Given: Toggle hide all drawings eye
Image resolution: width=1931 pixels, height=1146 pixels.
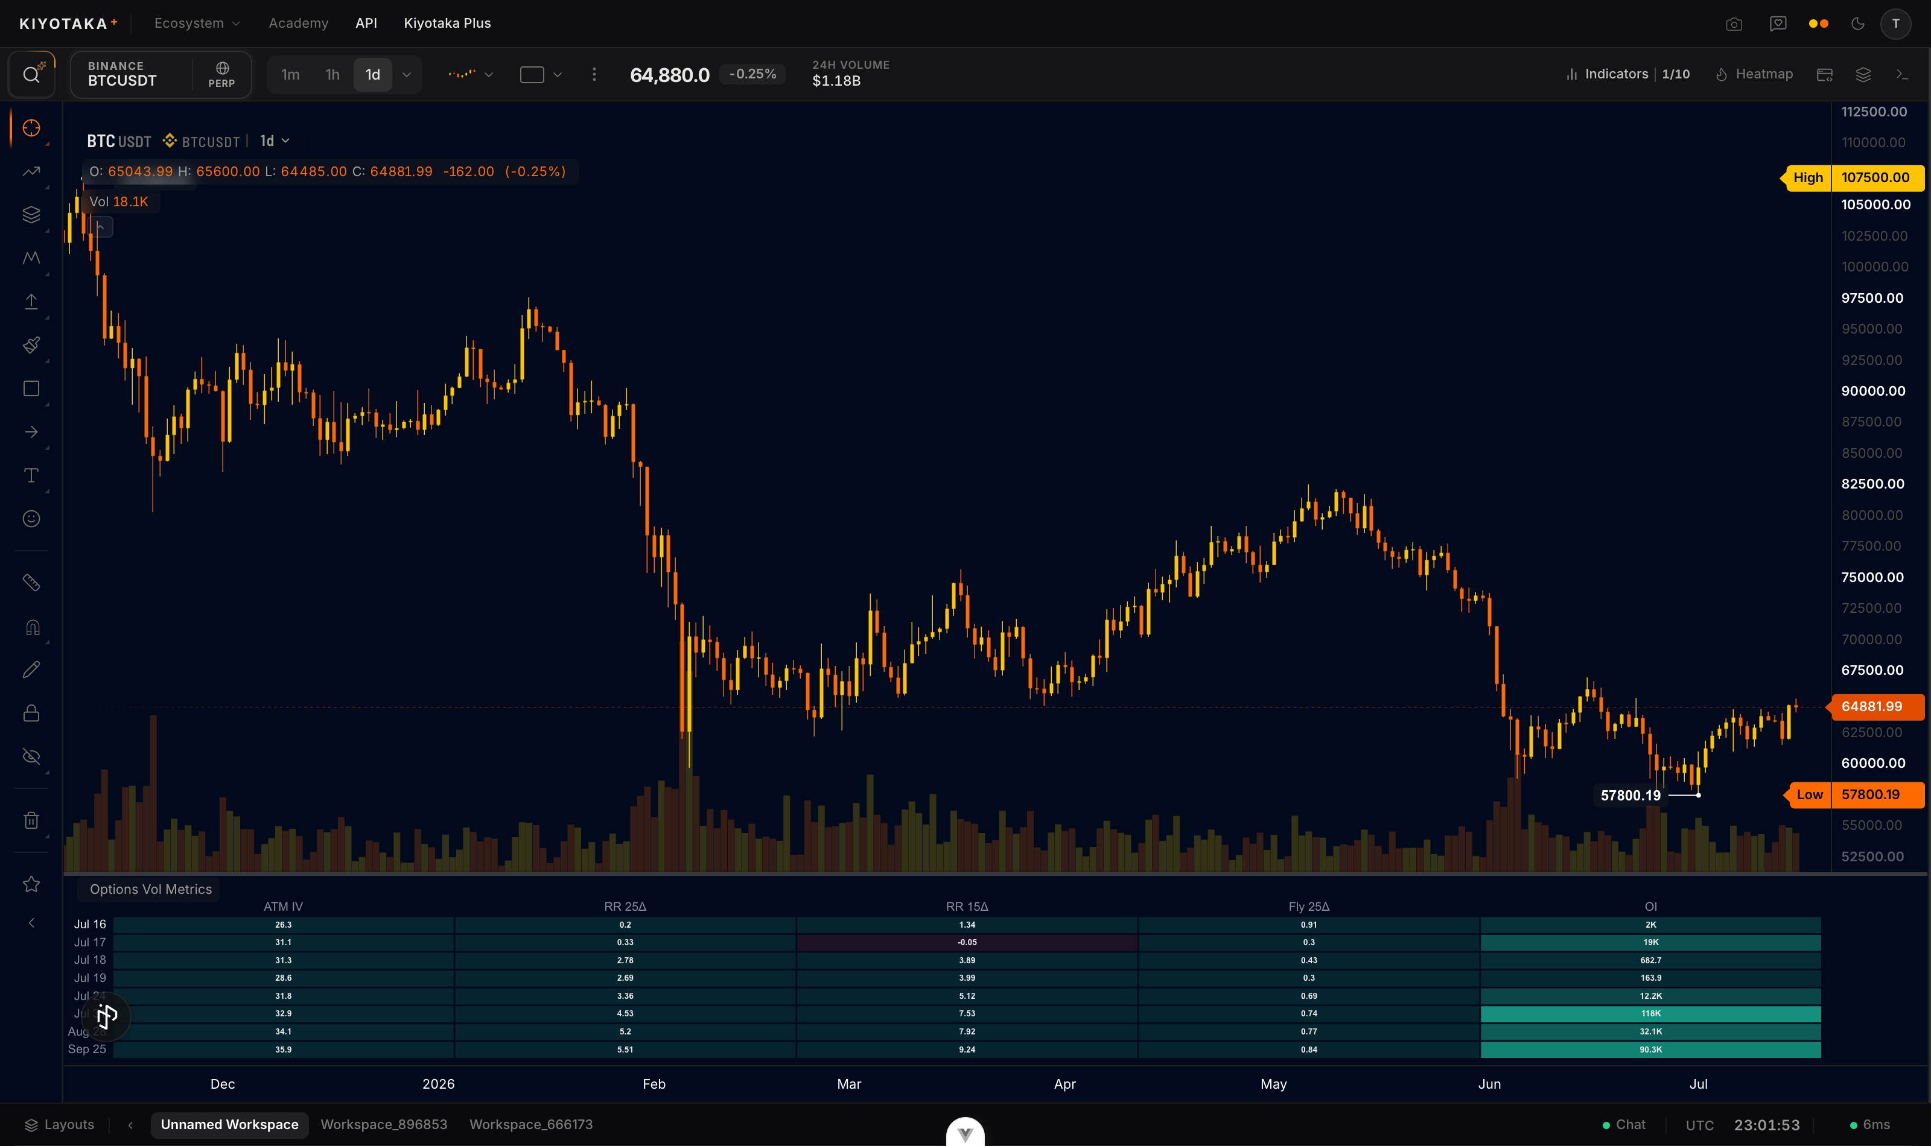Looking at the screenshot, I should pos(31,756).
